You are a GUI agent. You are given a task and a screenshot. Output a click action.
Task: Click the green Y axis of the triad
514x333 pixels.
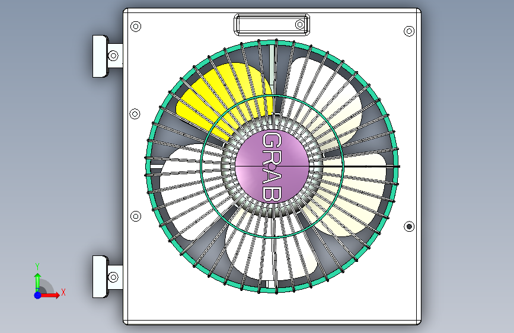[37, 281]
